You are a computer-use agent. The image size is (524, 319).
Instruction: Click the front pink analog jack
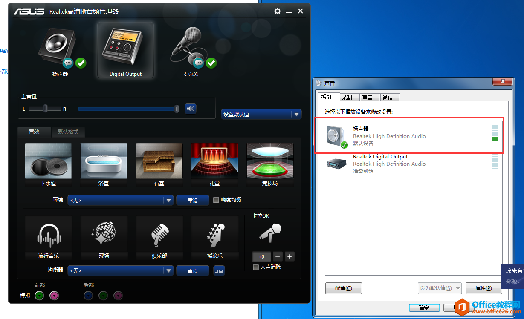tap(54, 295)
